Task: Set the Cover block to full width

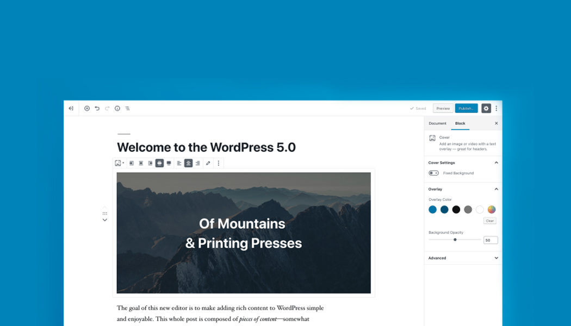Action: click(169, 164)
